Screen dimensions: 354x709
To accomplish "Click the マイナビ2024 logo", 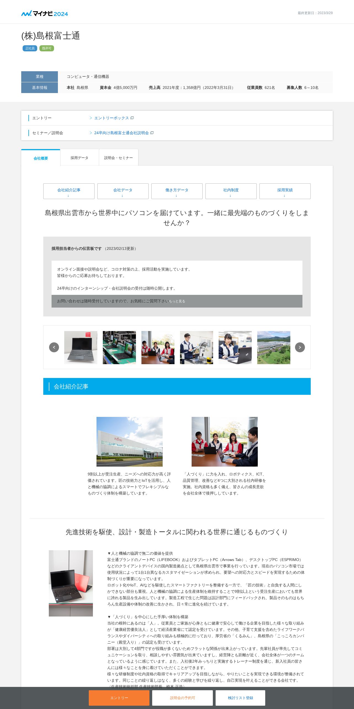I will 45,14.
